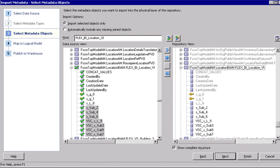Click the Finish button
Image resolution: width=280 pixels, height=168 pixels.
[248, 156]
